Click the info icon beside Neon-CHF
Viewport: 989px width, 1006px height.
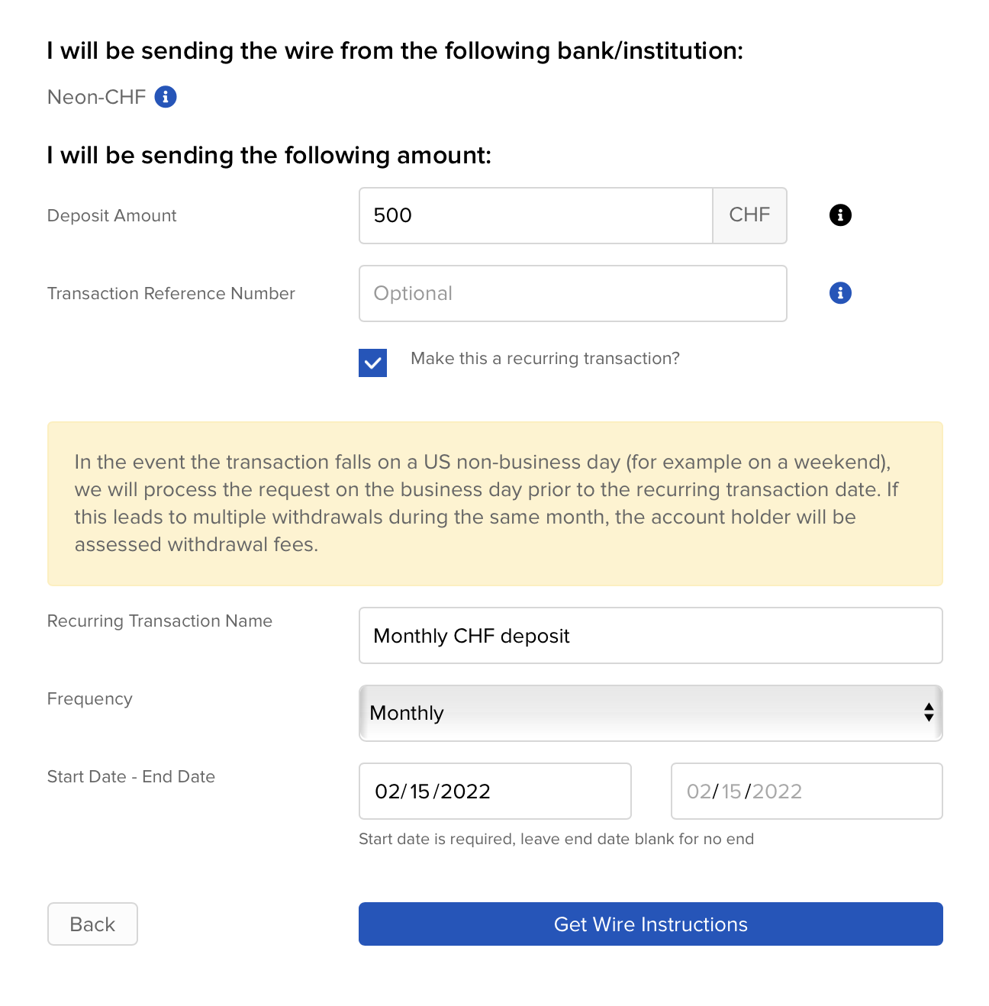click(x=166, y=97)
